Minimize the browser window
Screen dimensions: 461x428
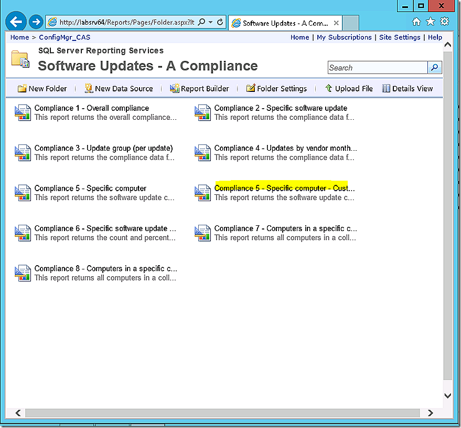coord(405,6)
